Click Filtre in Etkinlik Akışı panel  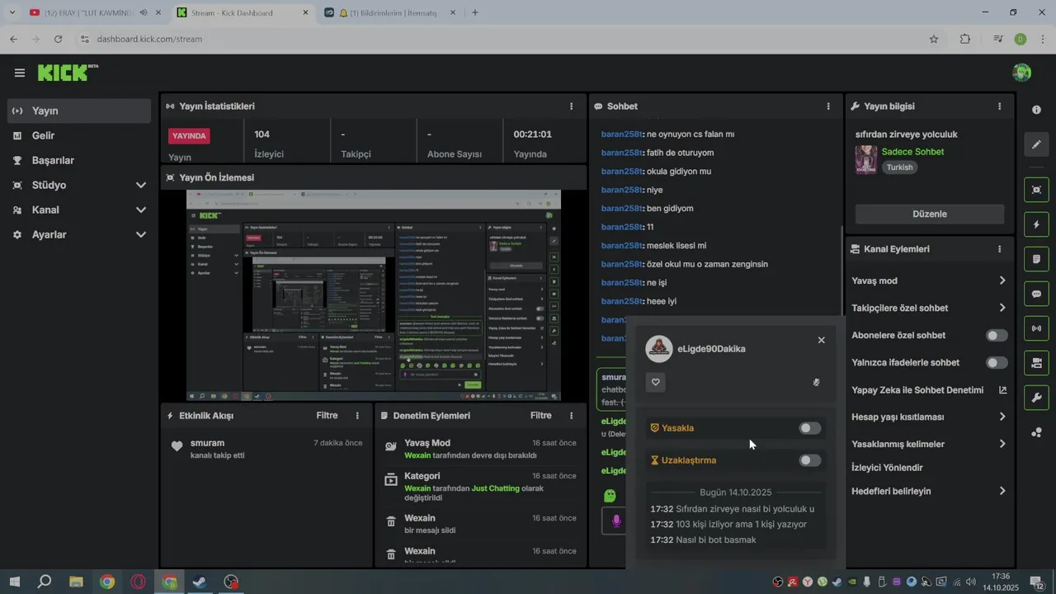click(327, 416)
